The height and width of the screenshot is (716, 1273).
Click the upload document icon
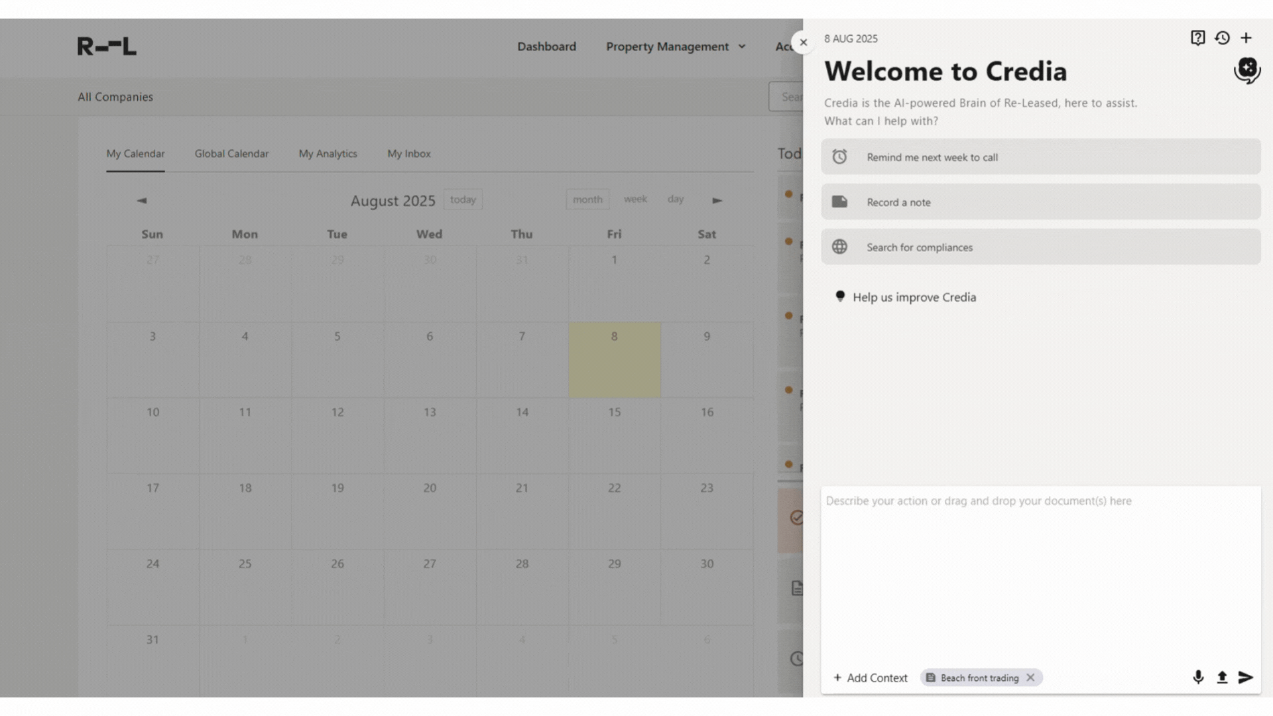tap(1222, 677)
